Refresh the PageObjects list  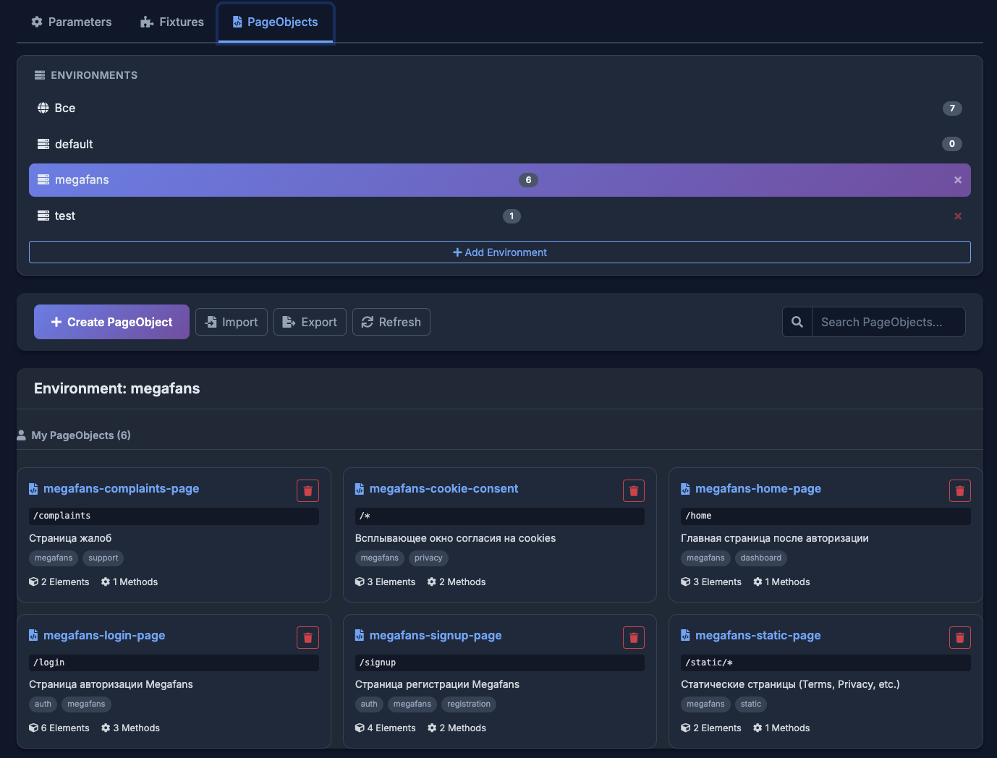[391, 322]
